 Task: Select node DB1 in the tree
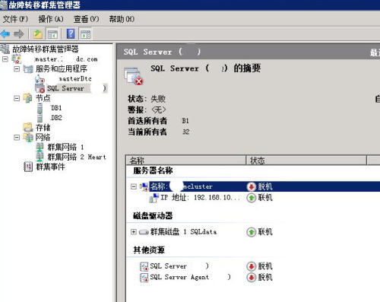pyautogui.click(x=55, y=108)
